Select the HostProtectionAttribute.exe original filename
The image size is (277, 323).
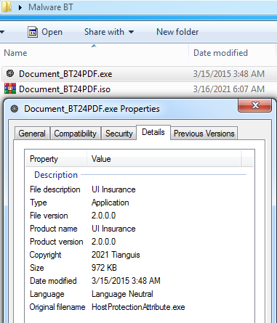(138, 307)
